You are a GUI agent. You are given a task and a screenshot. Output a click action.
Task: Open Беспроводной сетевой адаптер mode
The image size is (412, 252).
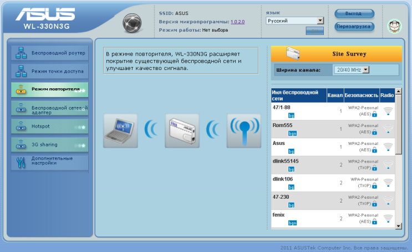pyautogui.click(x=50, y=108)
